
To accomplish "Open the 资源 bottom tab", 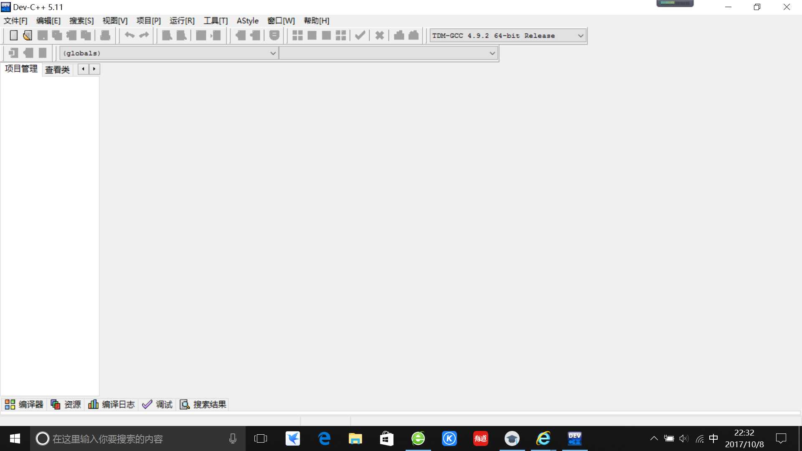I will pos(66,404).
